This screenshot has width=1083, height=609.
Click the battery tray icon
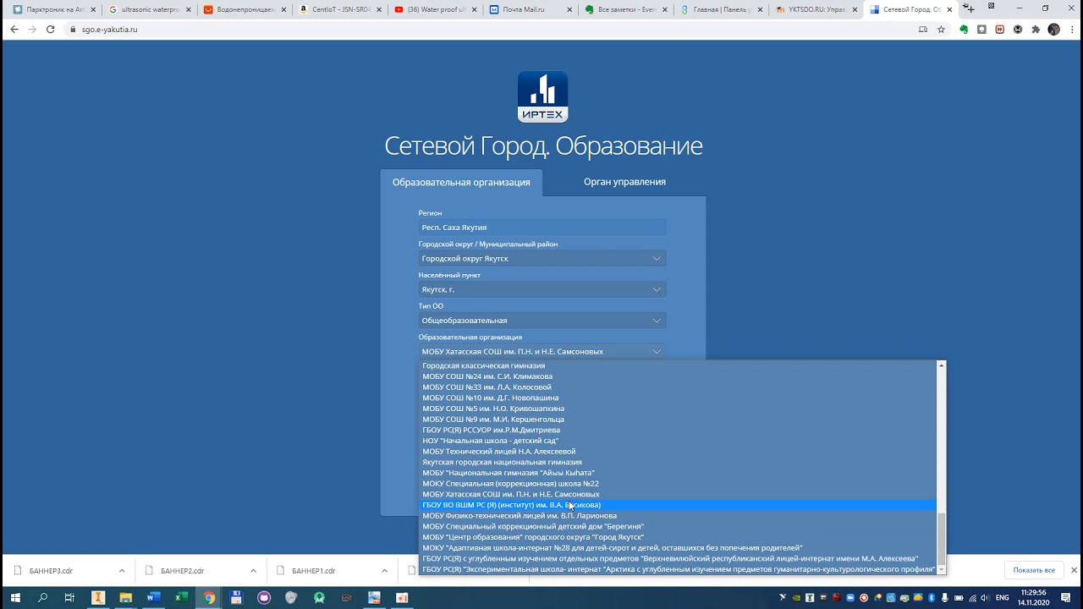point(959,598)
